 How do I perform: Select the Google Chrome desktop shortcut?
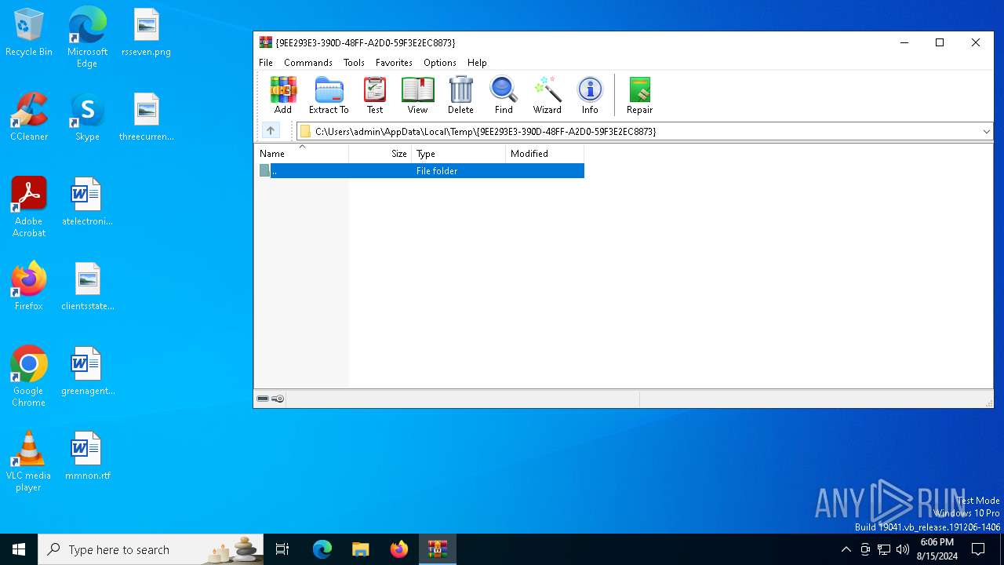[x=29, y=376]
